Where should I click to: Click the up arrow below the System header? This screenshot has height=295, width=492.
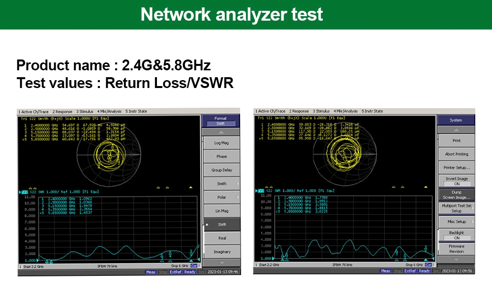(456, 130)
